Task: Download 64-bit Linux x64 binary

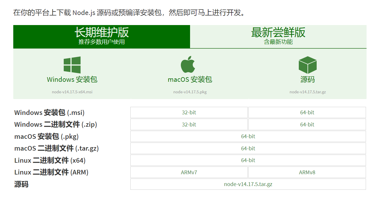Action: [x=248, y=160]
